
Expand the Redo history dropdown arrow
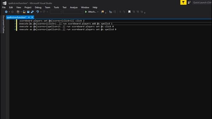pos(47,12)
